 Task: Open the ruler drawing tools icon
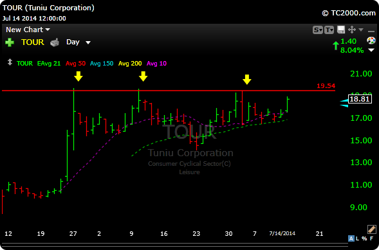point(372,229)
